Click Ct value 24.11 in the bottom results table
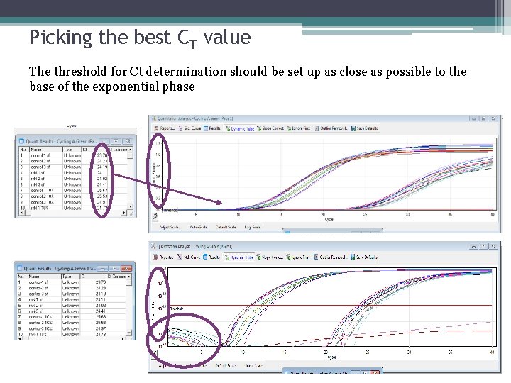The height and width of the screenshot is (383, 511). click(101, 299)
